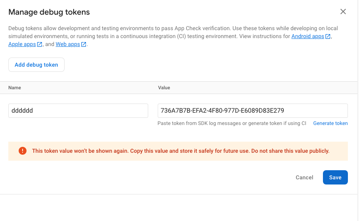359x221 pixels.
Task: Click the Value column header
Action: pos(164,88)
